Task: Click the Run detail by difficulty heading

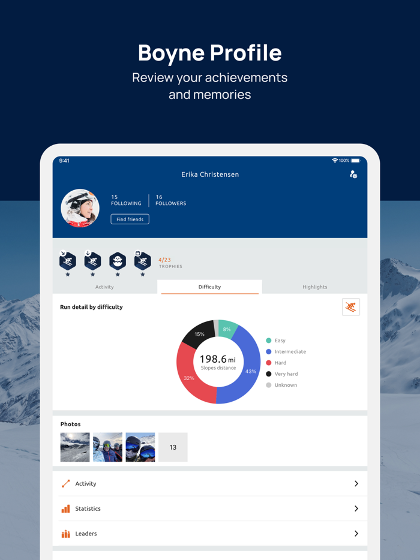Action: coord(91,307)
